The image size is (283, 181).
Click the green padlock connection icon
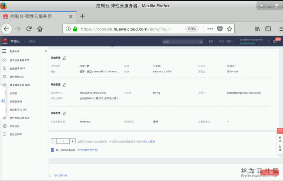tap(75, 29)
